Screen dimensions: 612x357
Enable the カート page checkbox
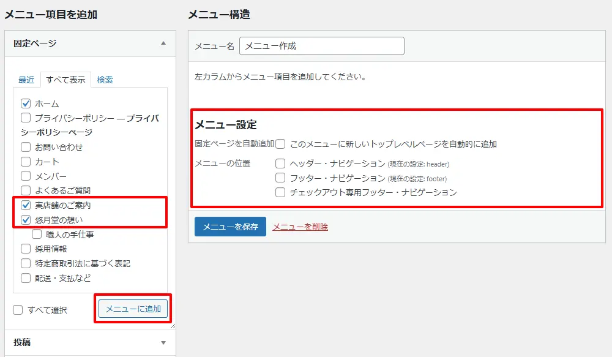[26, 162]
